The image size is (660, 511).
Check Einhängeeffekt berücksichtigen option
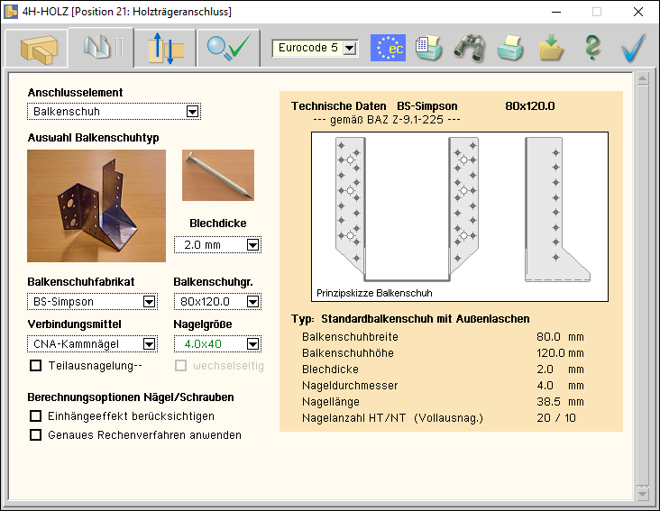click(x=36, y=415)
